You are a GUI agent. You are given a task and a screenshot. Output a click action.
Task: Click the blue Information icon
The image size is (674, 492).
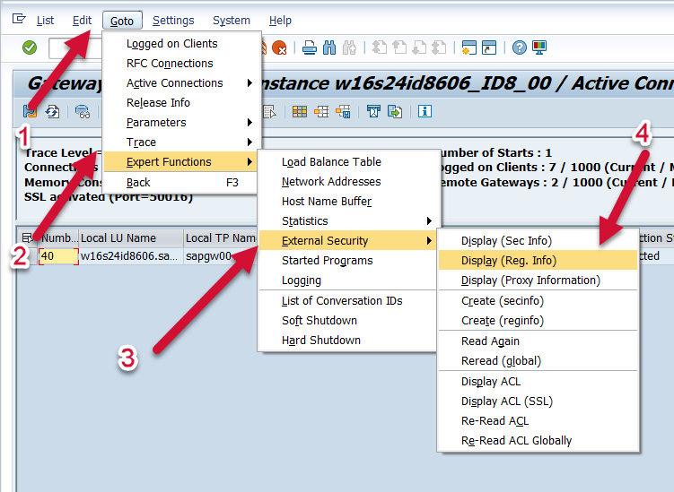tap(425, 111)
